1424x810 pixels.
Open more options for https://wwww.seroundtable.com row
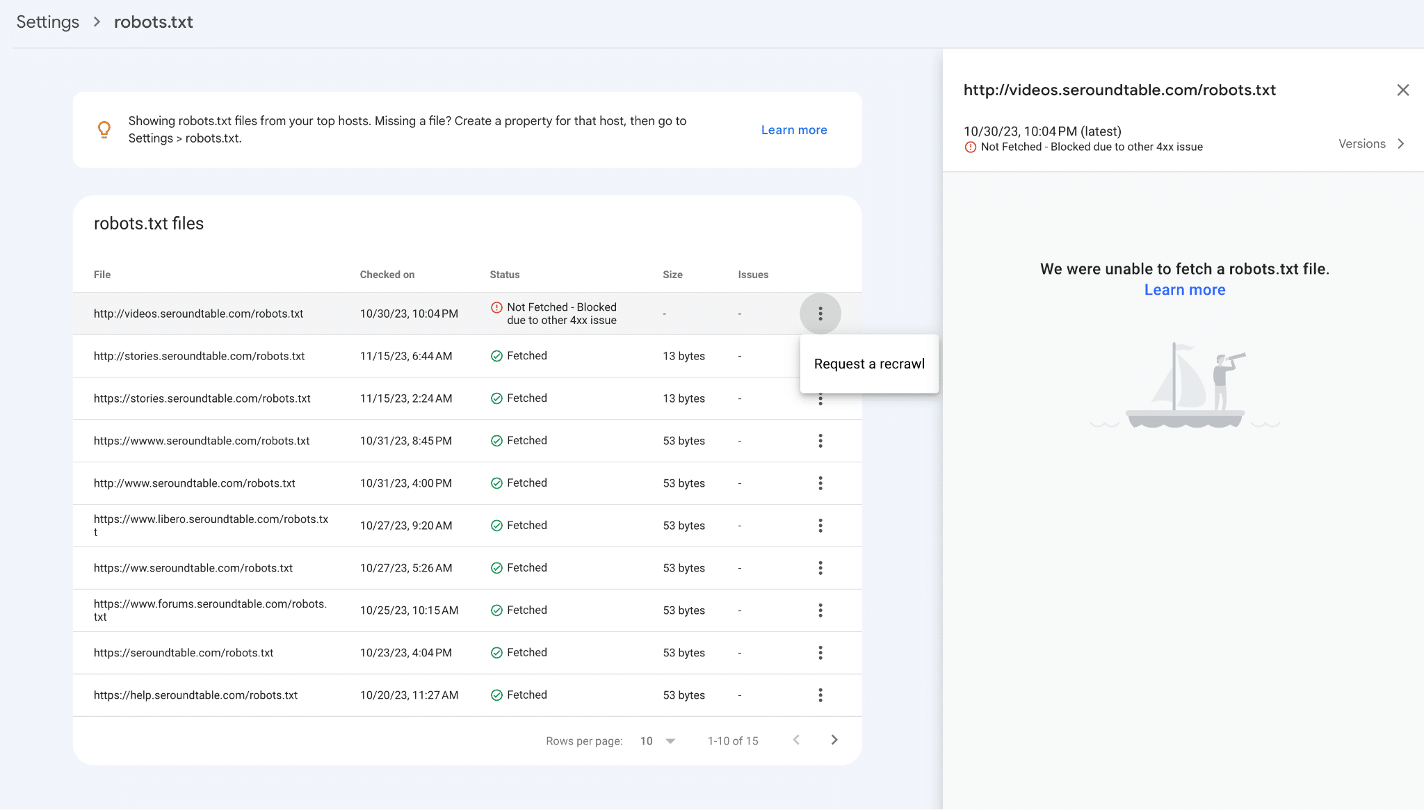tap(820, 441)
